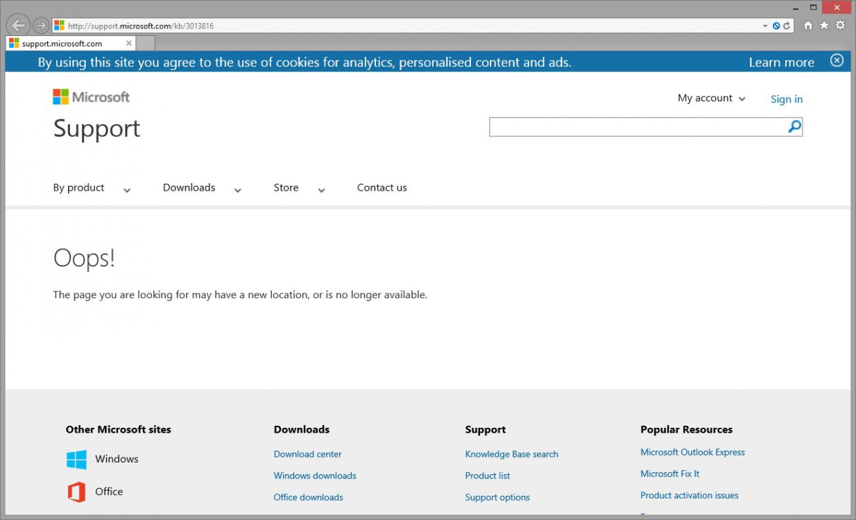Click the magnifier search icon
The height and width of the screenshot is (520, 856).
tap(795, 127)
